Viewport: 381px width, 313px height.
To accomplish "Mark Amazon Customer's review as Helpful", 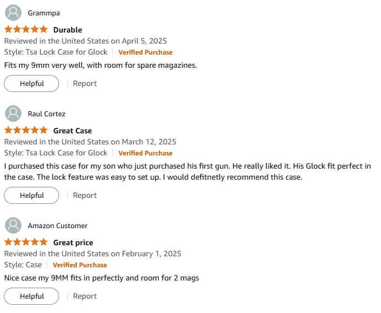I will tap(31, 296).
